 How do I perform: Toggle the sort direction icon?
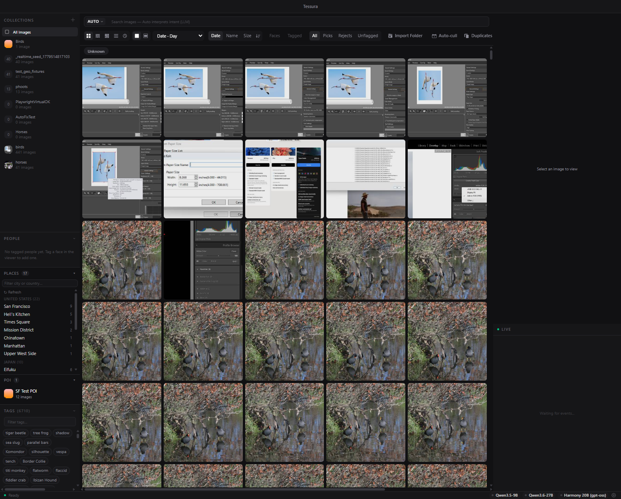(258, 36)
